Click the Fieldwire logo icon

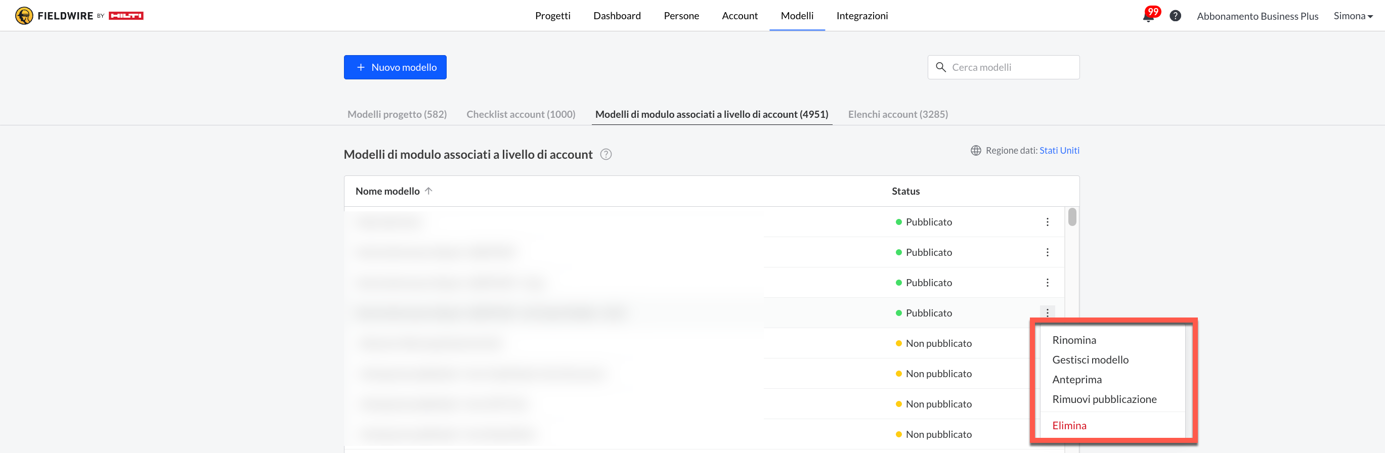pos(24,16)
